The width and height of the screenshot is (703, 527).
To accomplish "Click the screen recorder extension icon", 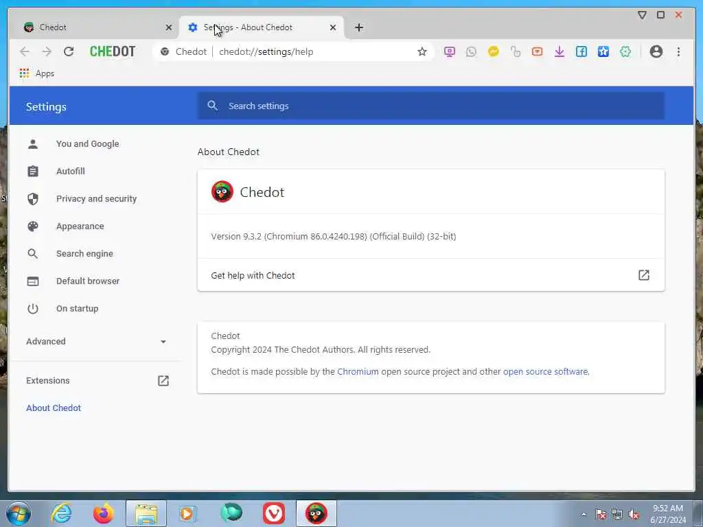I will pyautogui.click(x=449, y=51).
